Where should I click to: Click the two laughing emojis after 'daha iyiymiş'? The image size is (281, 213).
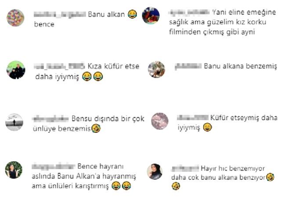coord(93,77)
